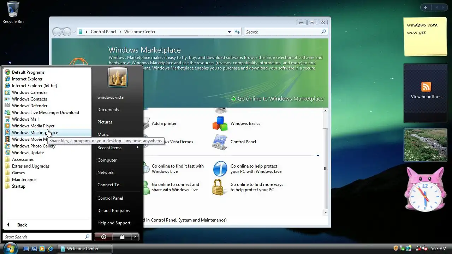Open Windows Meeting Space

pyautogui.click(x=47, y=133)
